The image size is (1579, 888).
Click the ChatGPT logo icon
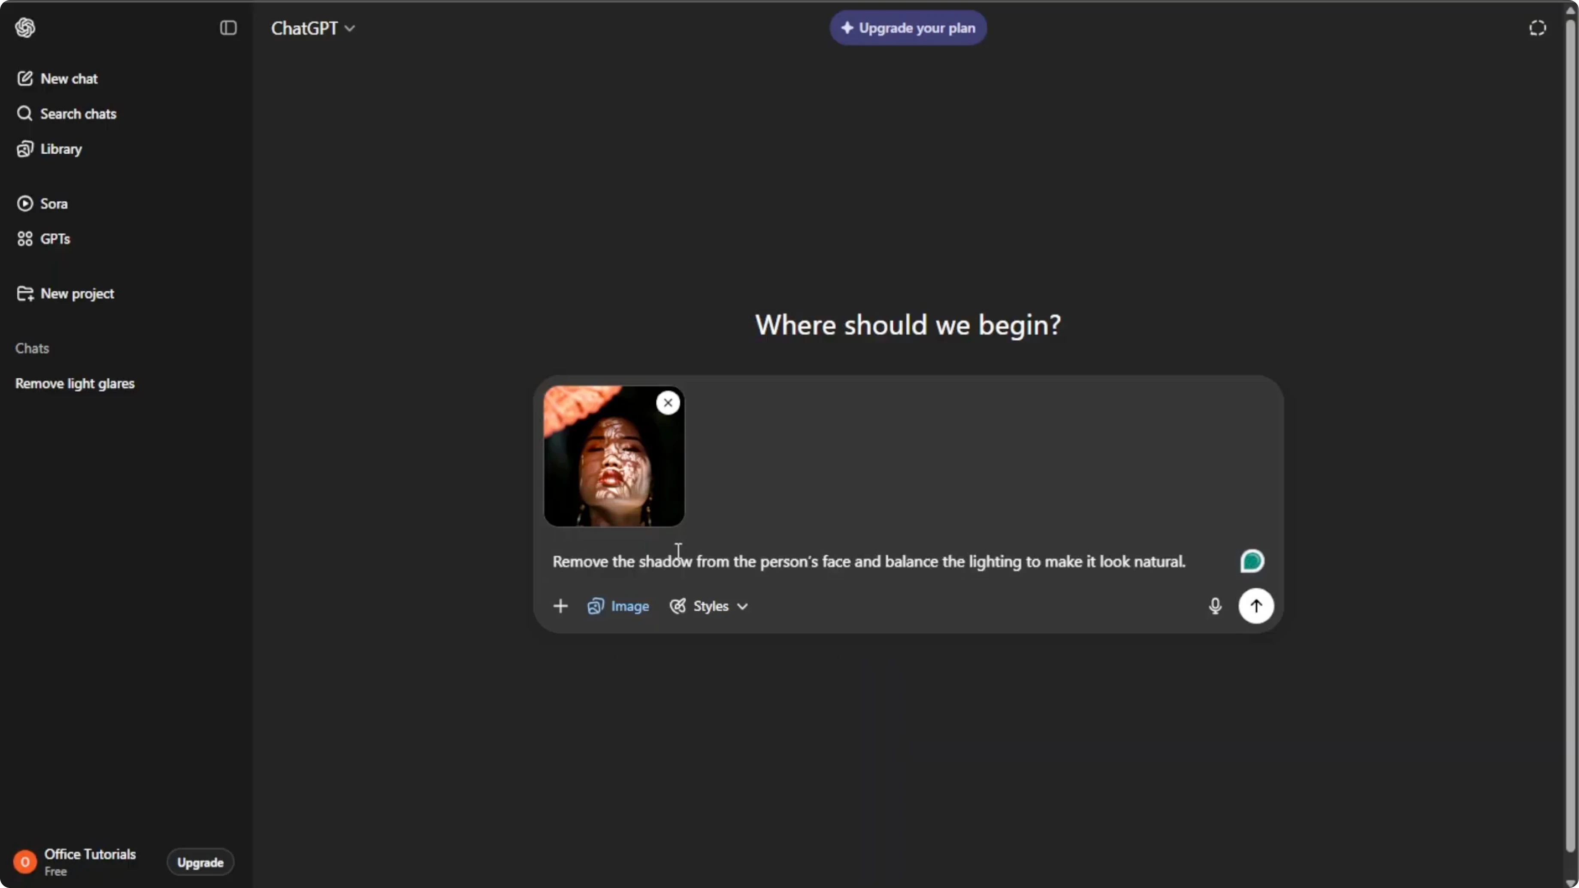pyautogui.click(x=25, y=27)
